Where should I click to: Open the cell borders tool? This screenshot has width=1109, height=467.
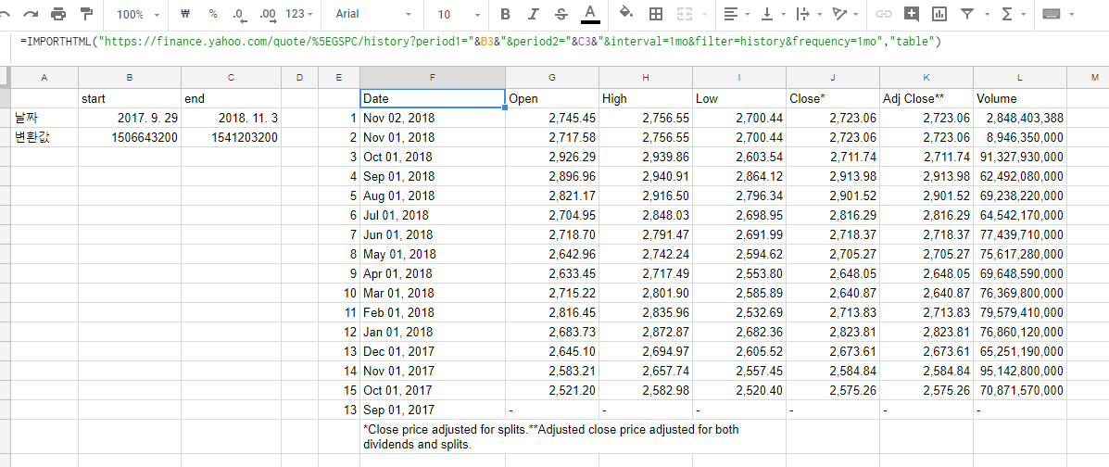pyautogui.click(x=656, y=14)
